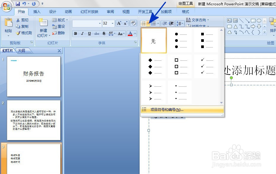Open the font name dropdown arrow

100,23
